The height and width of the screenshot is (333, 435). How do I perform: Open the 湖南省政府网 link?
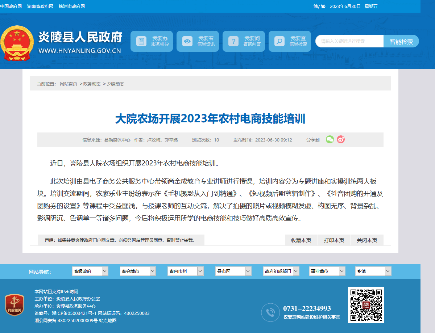40,7
